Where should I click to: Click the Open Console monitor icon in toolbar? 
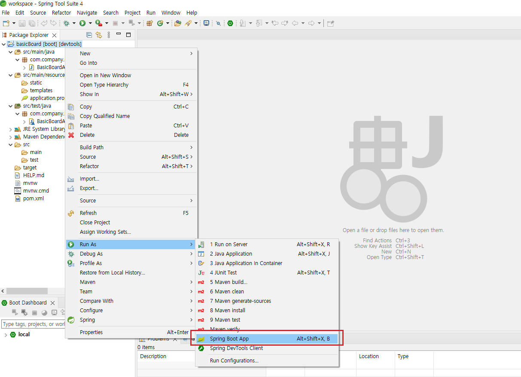click(207, 23)
